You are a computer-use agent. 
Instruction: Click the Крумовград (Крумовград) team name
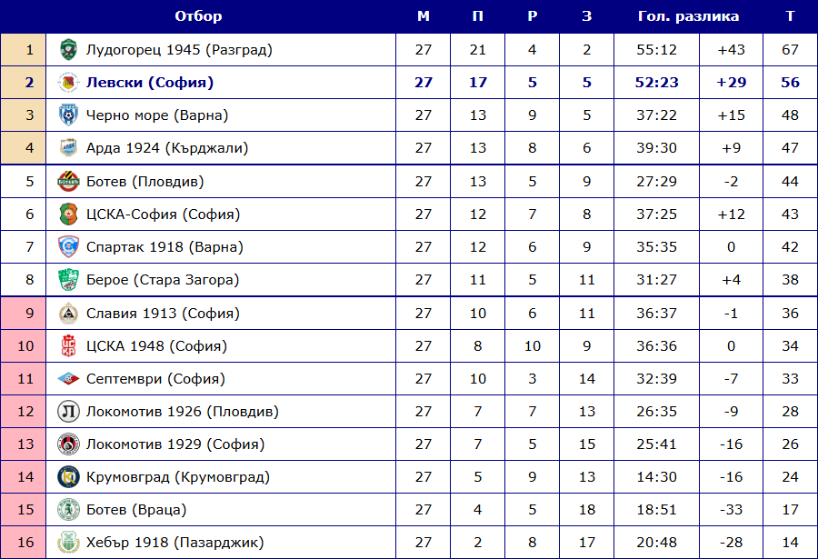point(178,477)
